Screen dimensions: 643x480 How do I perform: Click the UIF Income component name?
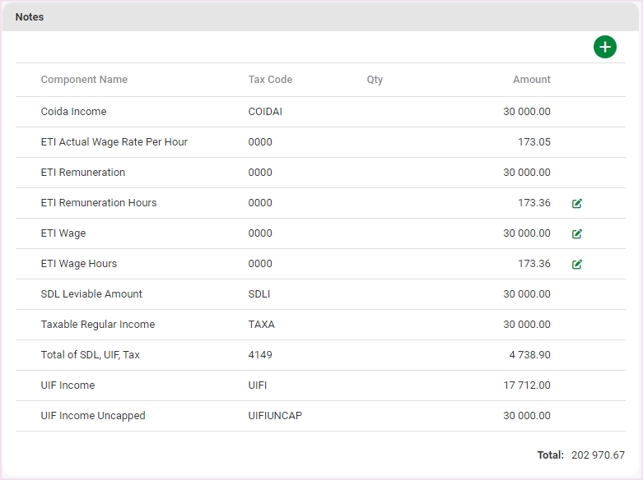[x=68, y=385]
